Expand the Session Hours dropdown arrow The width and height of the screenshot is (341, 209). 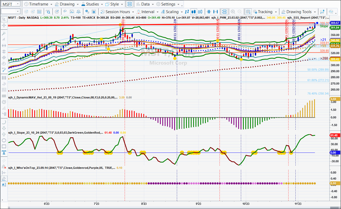[x=133, y=12]
